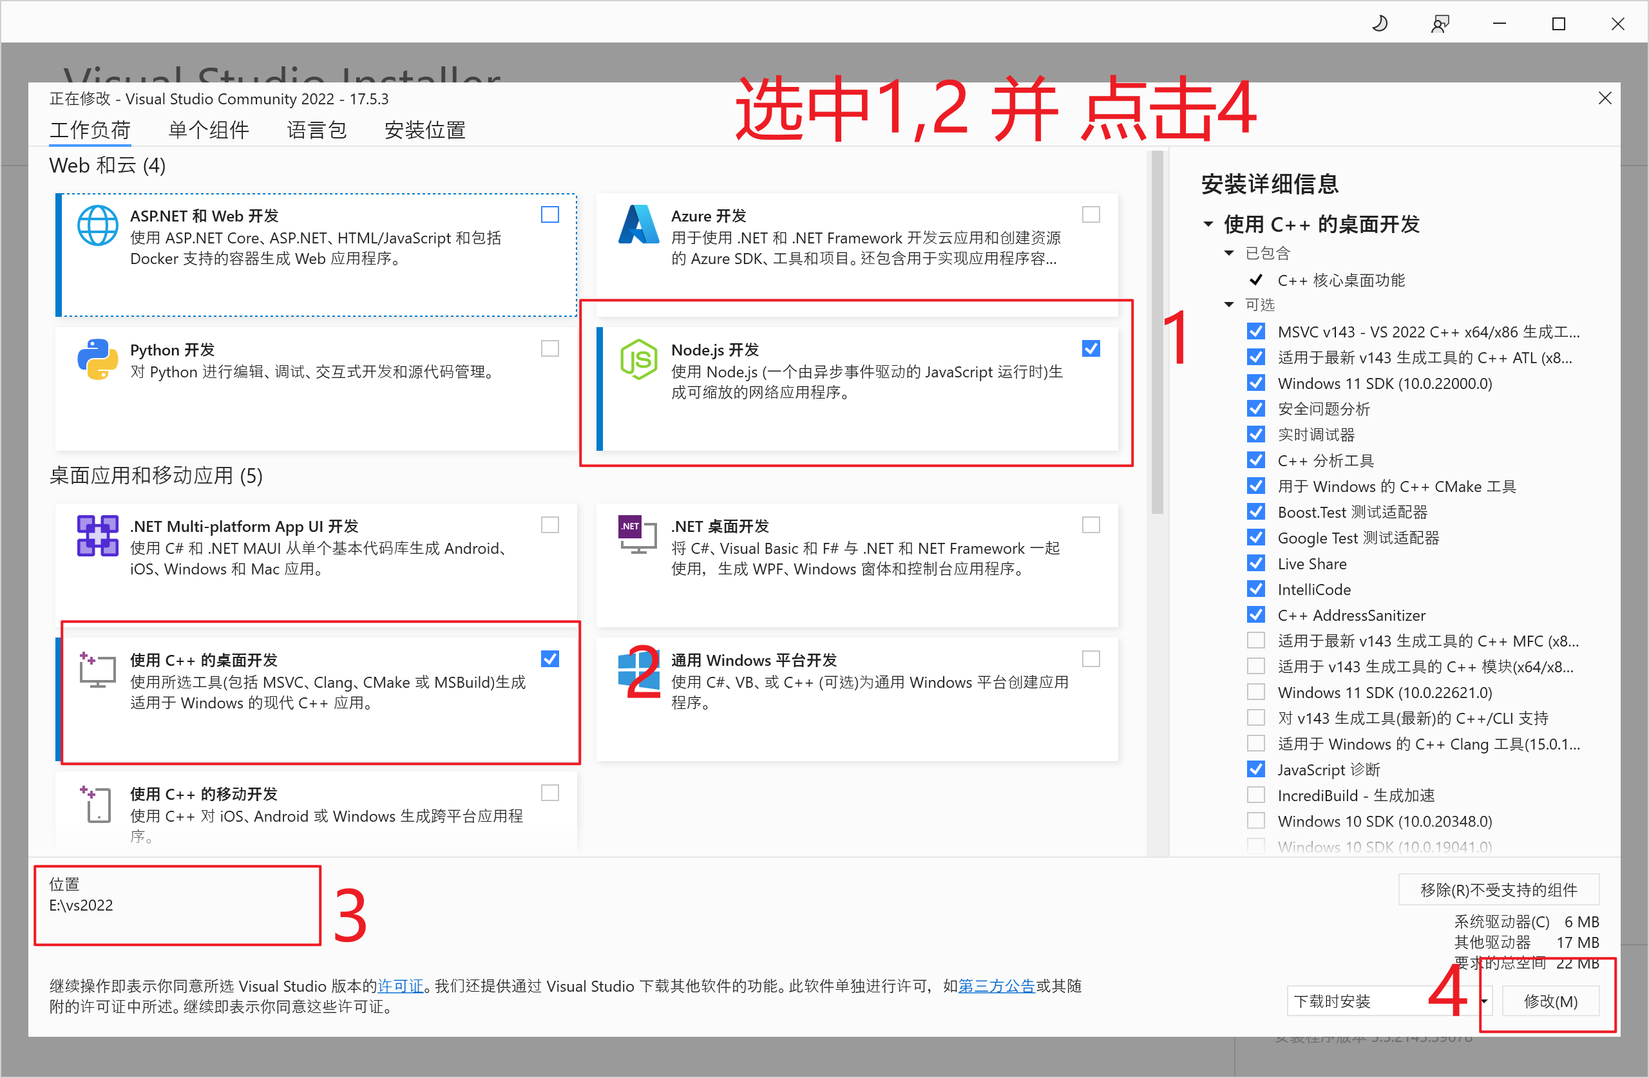This screenshot has width=1649, height=1078.
Task: Check IncrediBuild build acceleration component
Action: coord(1255,795)
